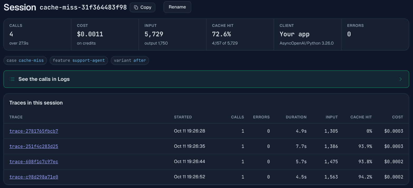Image resolution: width=413 pixels, height=188 pixels.
Task: Open See the calls in Logs
Action: (206, 79)
